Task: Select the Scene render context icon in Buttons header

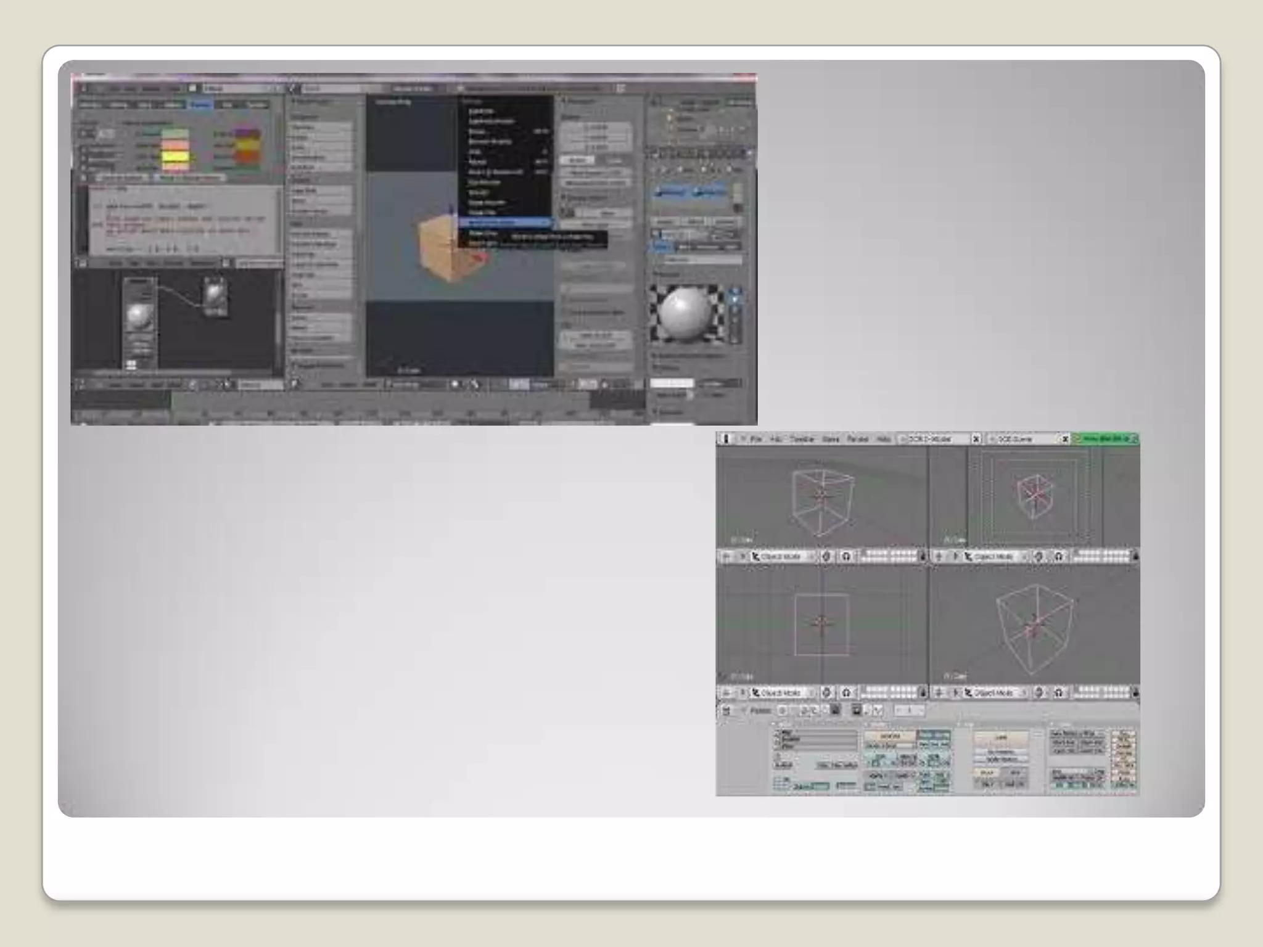Action: (856, 711)
